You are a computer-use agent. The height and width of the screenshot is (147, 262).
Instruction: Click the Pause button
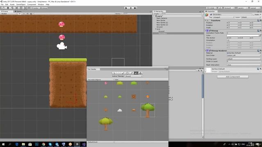(131, 8)
